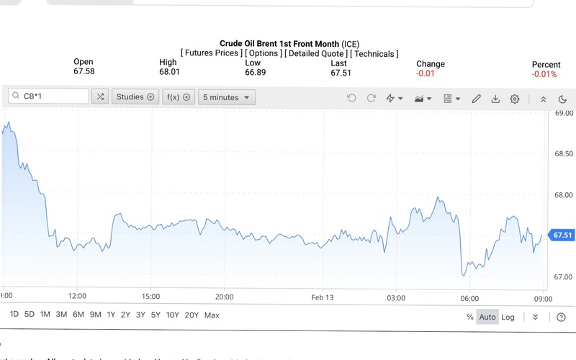576x360 pixels.
Task: Enable Auto scale mode
Action: tap(487, 317)
